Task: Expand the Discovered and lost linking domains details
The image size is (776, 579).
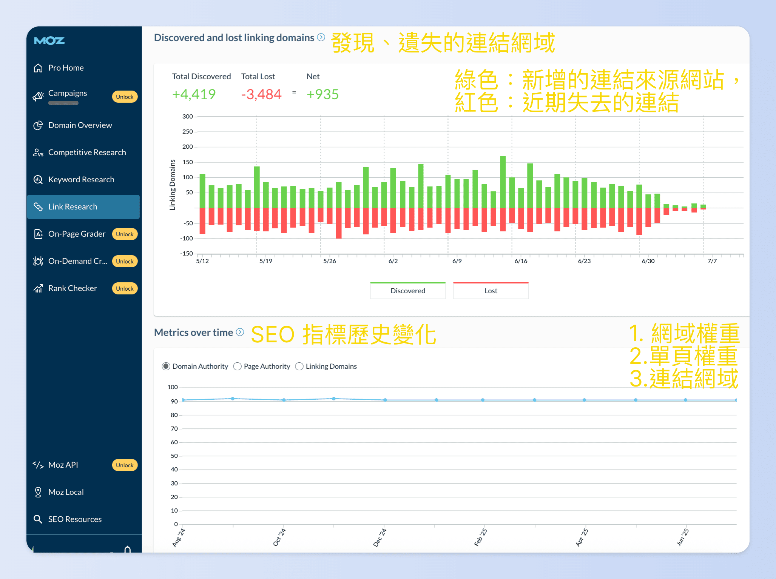Action: 321,37
